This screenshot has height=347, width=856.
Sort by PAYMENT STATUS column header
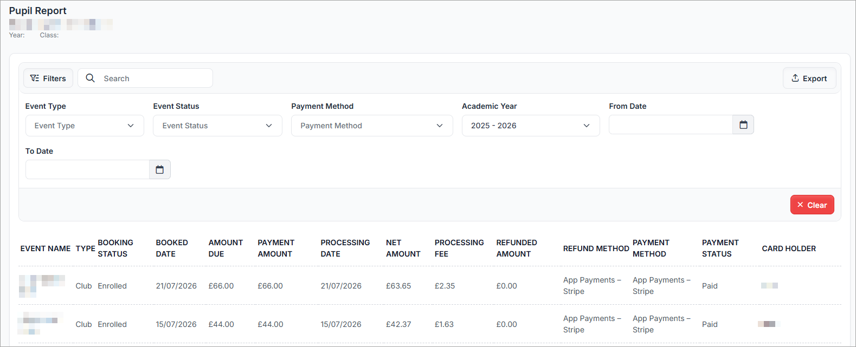pyautogui.click(x=720, y=248)
